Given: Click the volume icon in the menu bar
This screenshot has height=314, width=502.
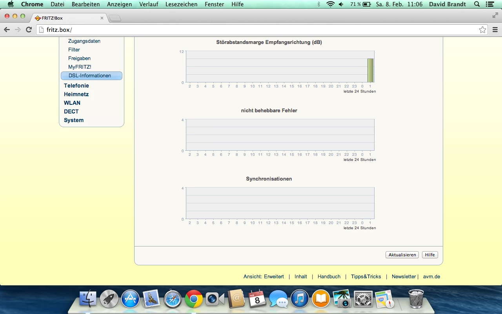Looking at the screenshot, I should click(341, 4).
